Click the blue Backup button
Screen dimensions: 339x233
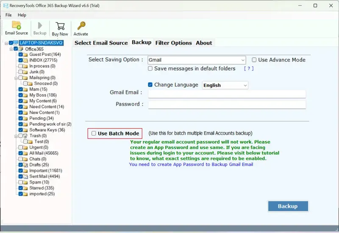coord(288,206)
